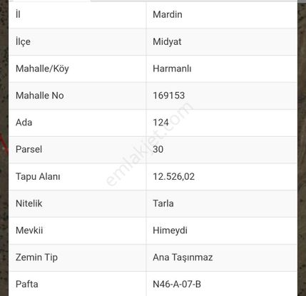Click the İl value Mardin
This screenshot has height=296, width=306.
(168, 15)
